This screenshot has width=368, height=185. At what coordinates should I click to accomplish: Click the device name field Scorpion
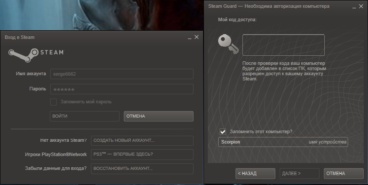point(283,142)
